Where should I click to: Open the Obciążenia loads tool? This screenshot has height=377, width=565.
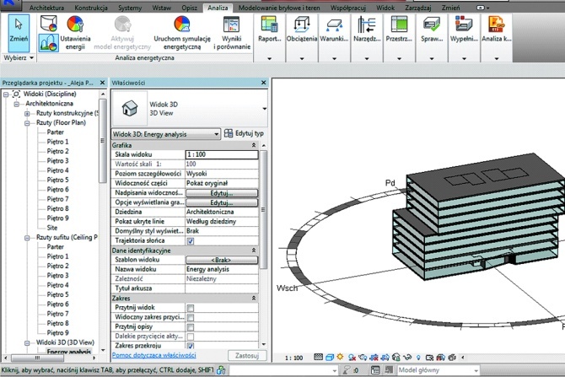[302, 24]
